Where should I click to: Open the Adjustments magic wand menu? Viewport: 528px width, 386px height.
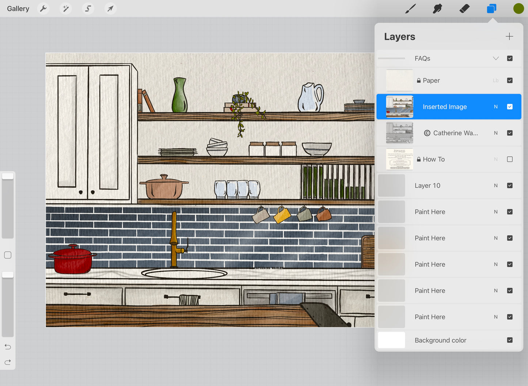[66, 8]
